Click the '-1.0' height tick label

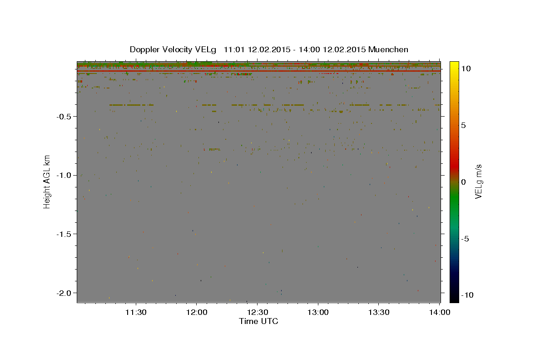click(63, 175)
